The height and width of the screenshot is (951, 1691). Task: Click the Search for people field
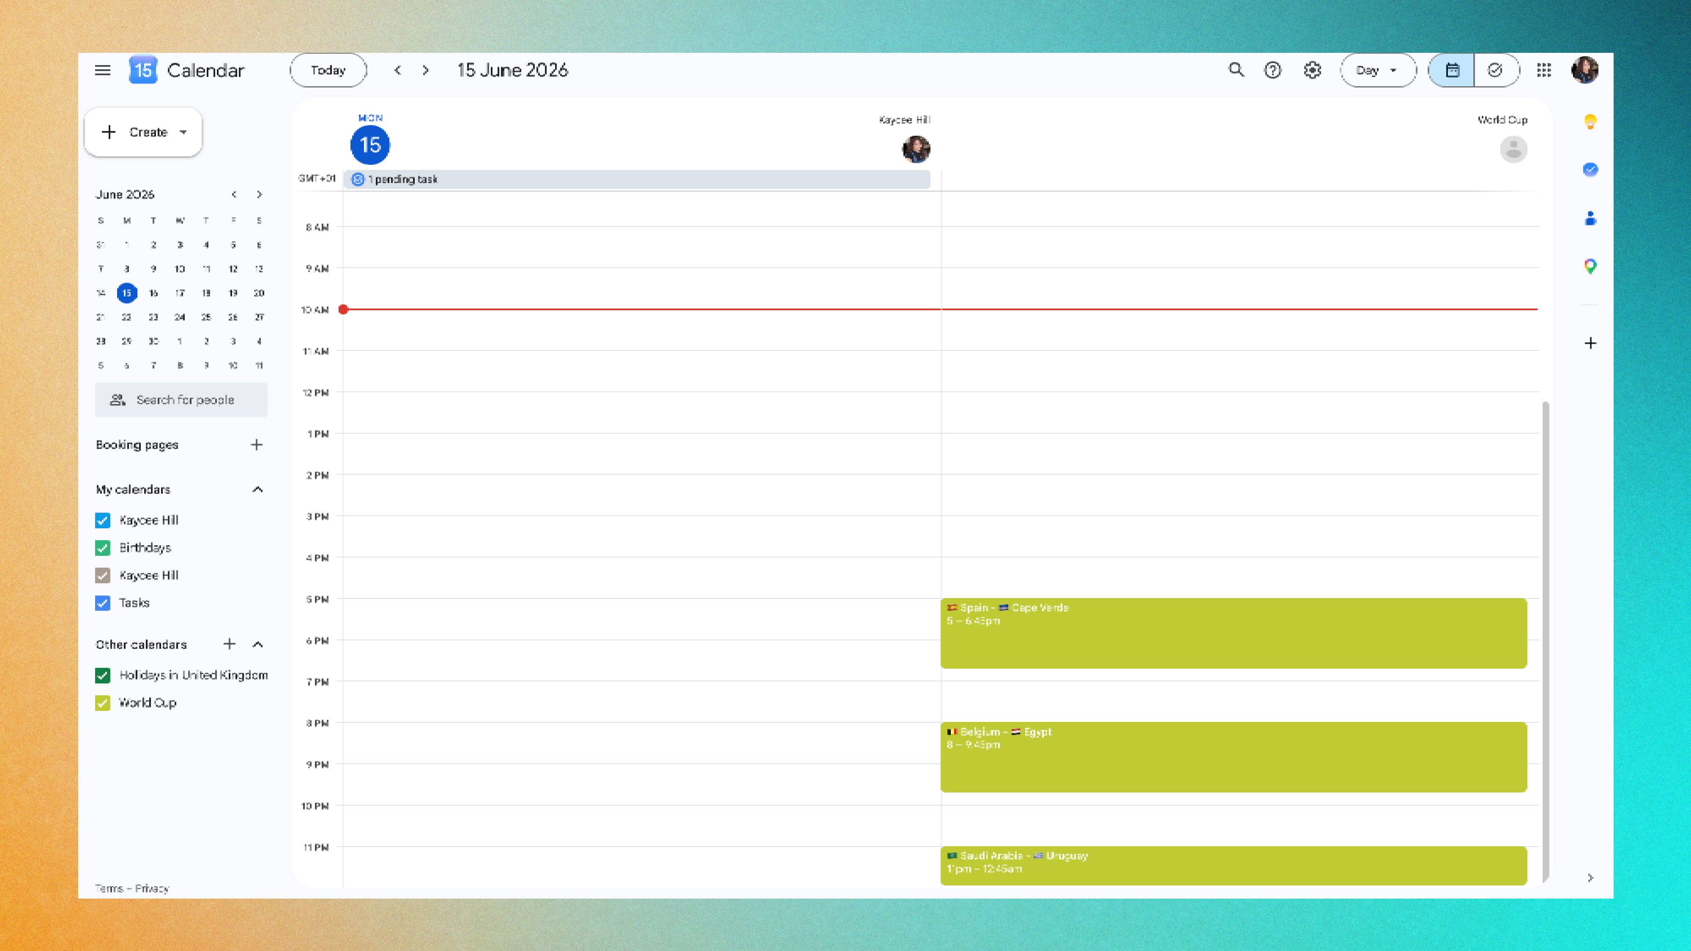[181, 400]
